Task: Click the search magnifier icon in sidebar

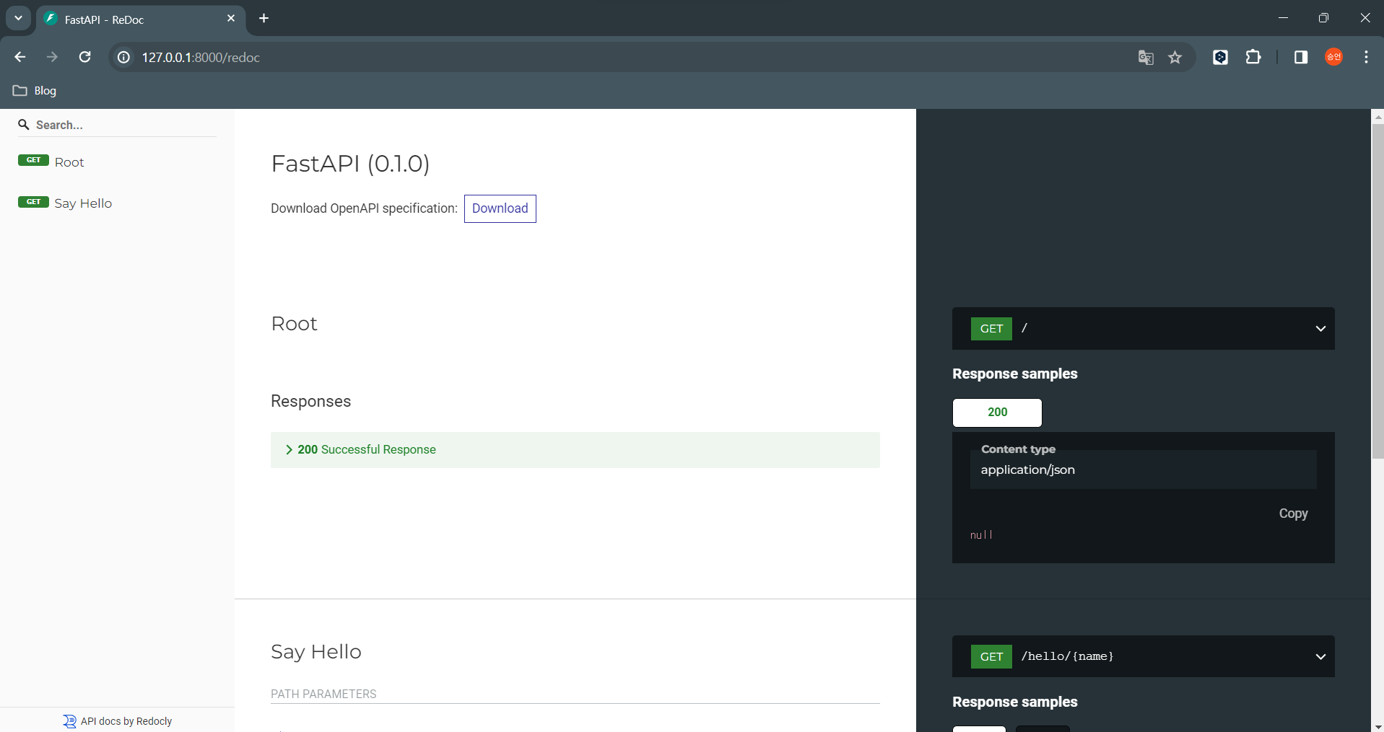Action: pos(24,125)
